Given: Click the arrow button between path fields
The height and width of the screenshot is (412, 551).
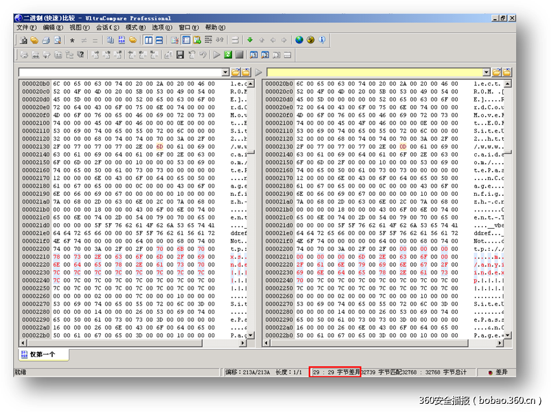Looking at the screenshot, I should pyautogui.click(x=259, y=72).
